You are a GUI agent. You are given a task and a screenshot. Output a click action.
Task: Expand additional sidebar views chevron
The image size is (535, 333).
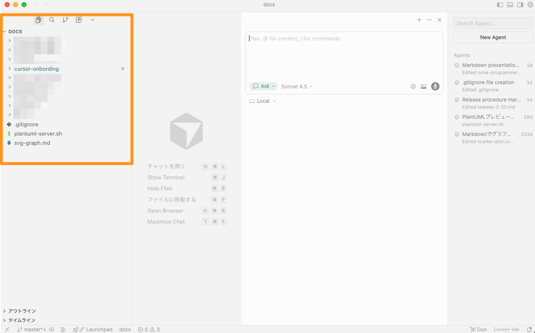93,20
